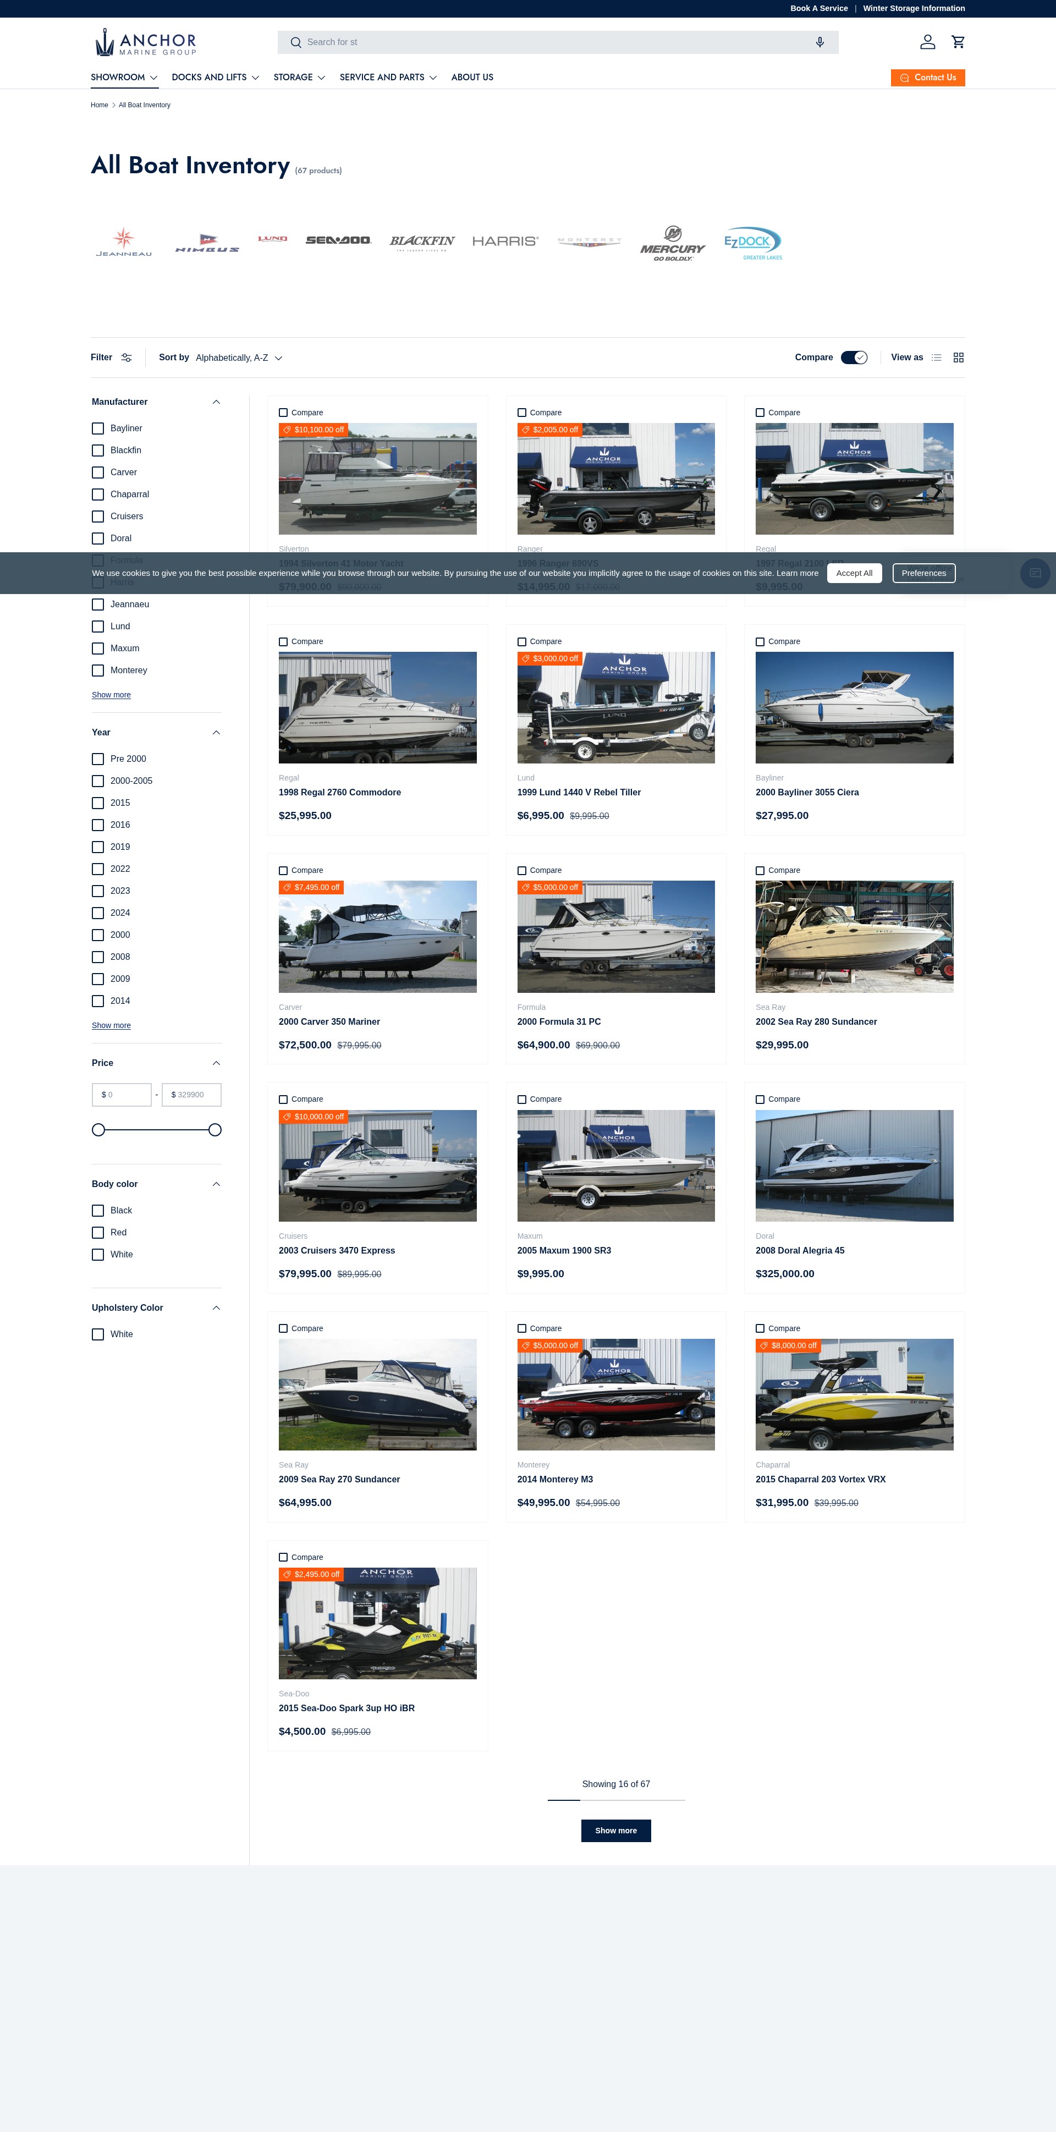Tick Compare for 1998 Regal 2760 Commodore
1056x2132 pixels.
click(x=283, y=641)
